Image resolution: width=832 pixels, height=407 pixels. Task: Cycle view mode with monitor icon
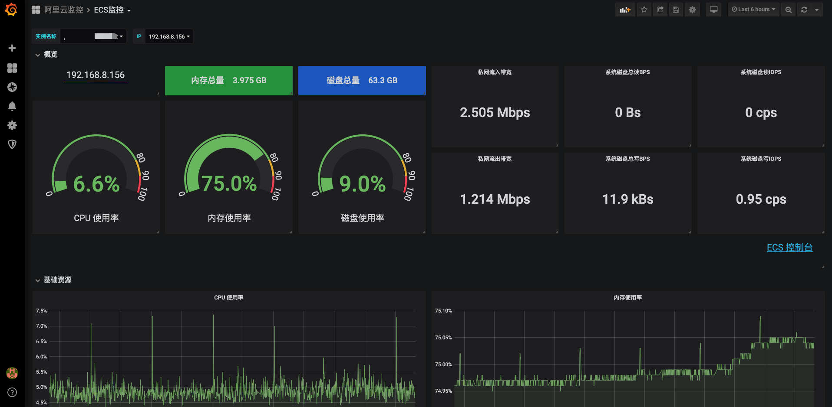tap(713, 10)
